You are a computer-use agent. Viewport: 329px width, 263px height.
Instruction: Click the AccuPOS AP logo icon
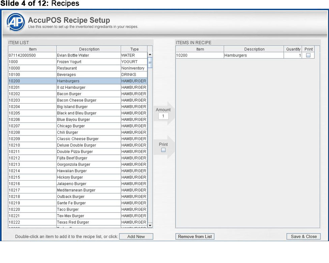(x=16, y=22)
